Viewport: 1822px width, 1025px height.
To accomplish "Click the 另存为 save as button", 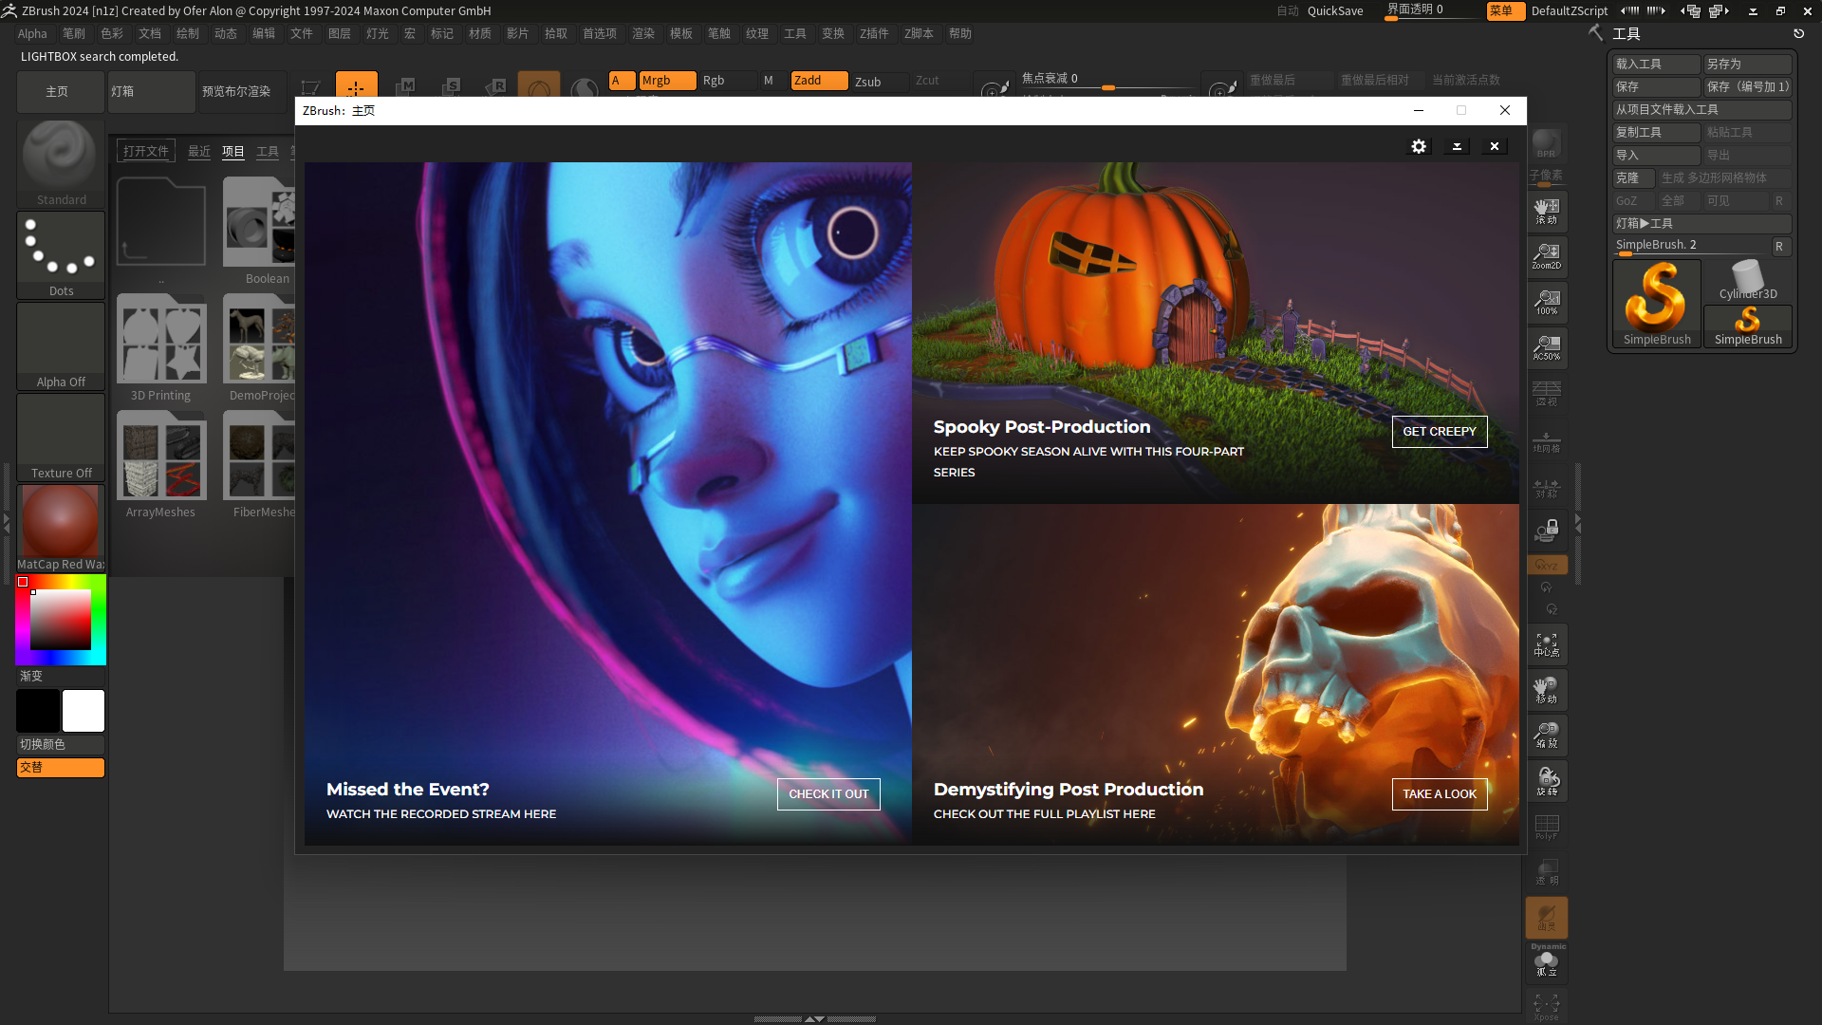I will [x=1748, y=64].
